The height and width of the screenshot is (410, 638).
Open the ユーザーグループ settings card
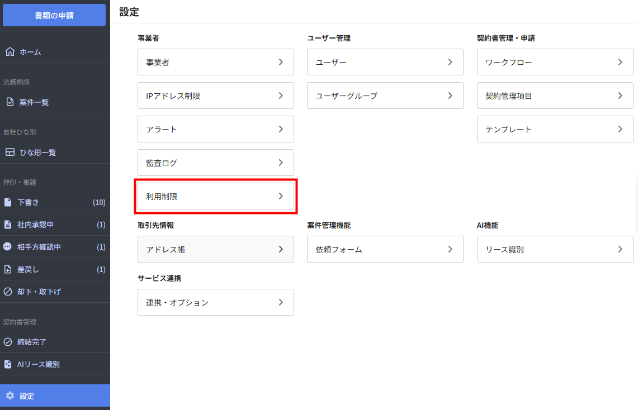point(385,96)
